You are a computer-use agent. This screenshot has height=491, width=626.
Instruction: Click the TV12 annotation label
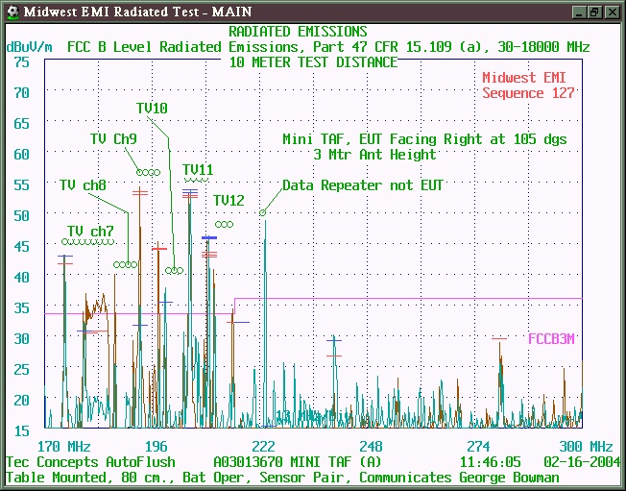coord(229,201)
